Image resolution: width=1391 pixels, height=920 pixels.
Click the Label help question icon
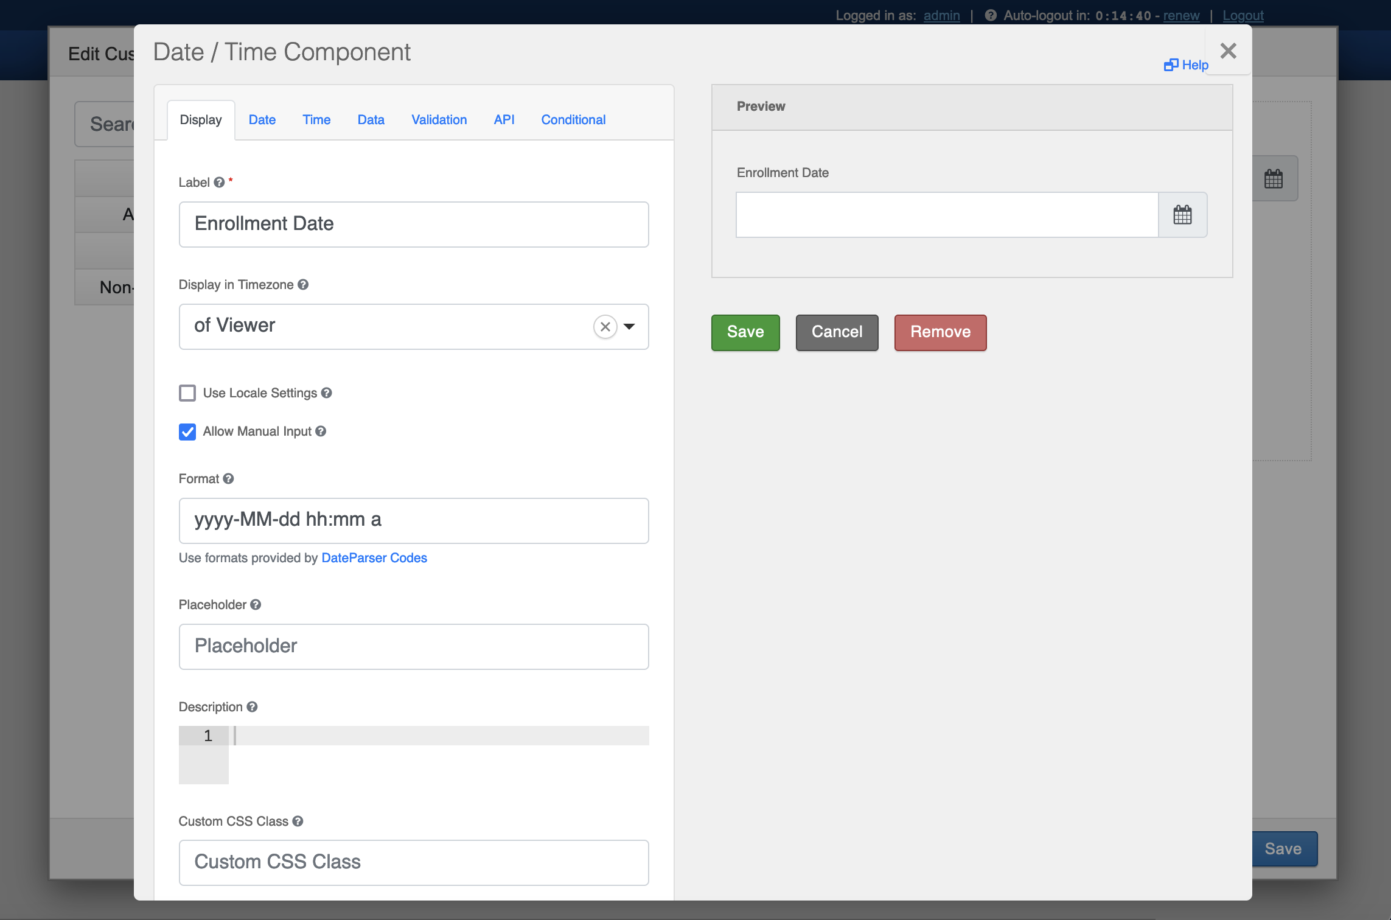click(x=219, y=183)
